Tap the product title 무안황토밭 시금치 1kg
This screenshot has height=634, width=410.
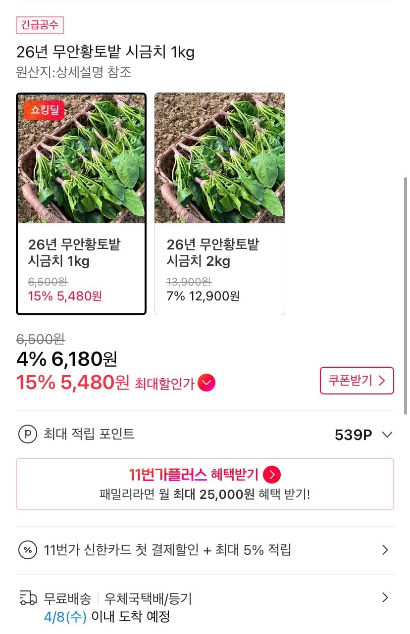[105, 52]
